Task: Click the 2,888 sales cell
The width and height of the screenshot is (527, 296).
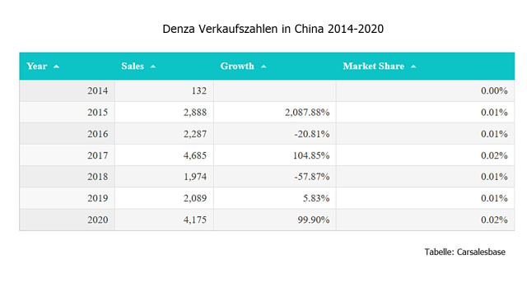Action: 165,112
